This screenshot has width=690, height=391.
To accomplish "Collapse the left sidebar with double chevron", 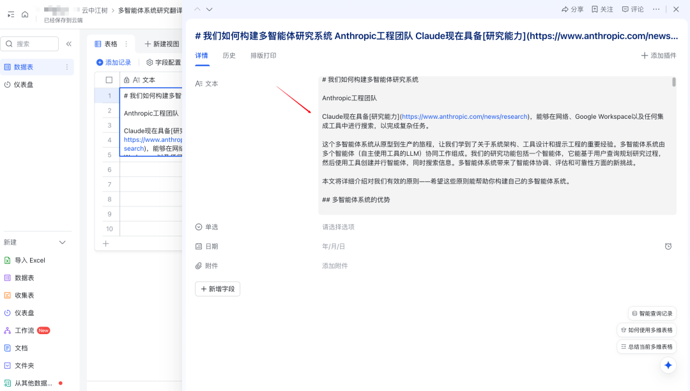I will coord(69,44).
